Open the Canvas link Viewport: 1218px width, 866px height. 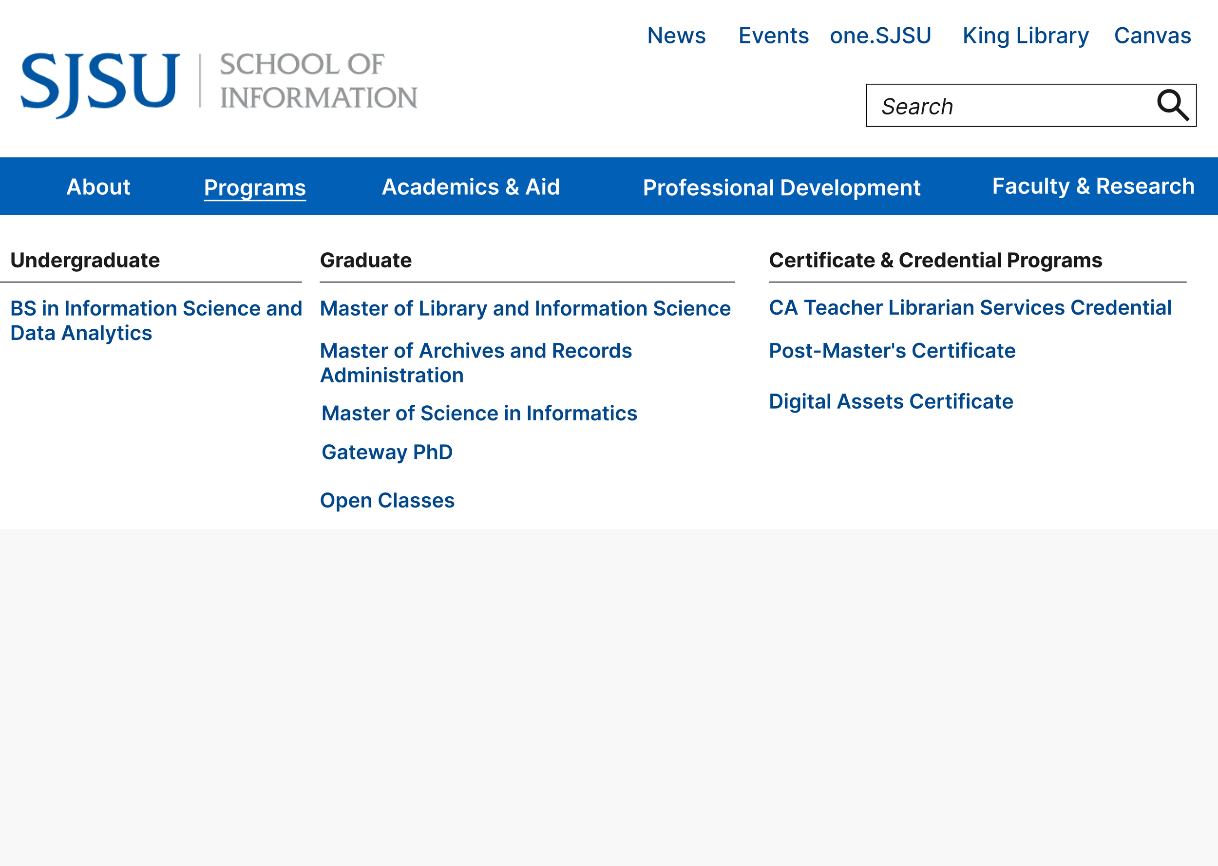pyautogui.click(x=1152, y=36)
